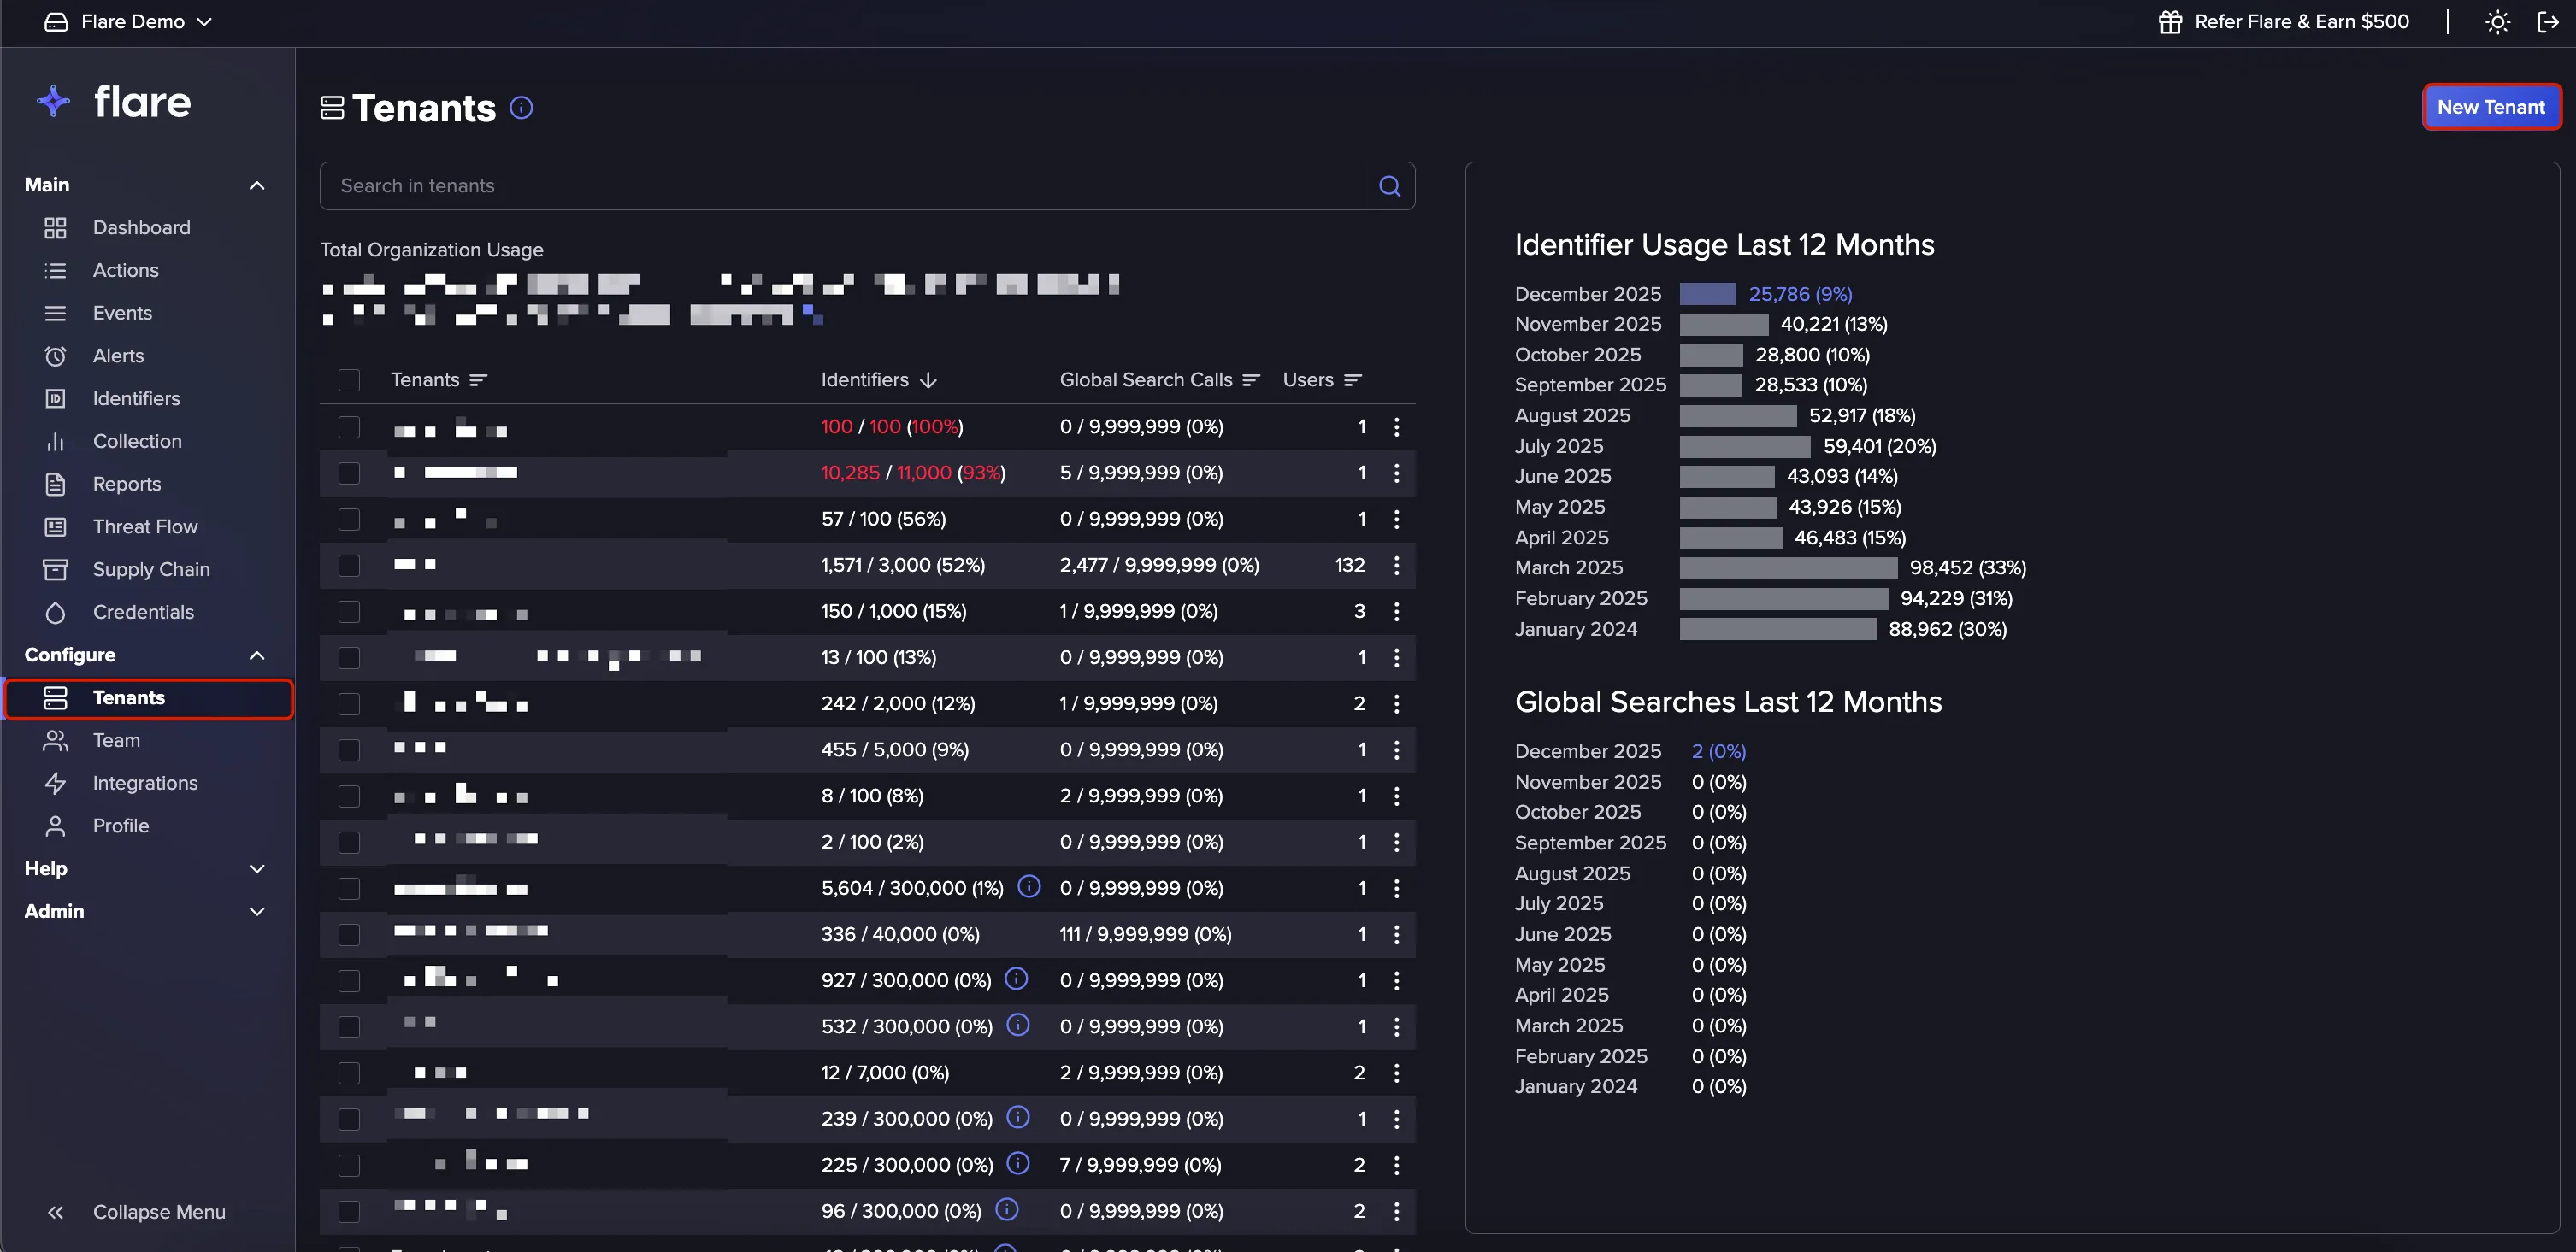This screenshot has height=1252, width=2576.
Task: Open Supply Chain from sidebar
Action: coord(151,569)
